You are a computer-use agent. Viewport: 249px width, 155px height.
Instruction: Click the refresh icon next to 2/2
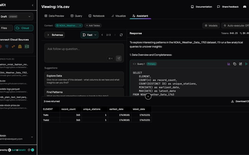tap(121, 35)
